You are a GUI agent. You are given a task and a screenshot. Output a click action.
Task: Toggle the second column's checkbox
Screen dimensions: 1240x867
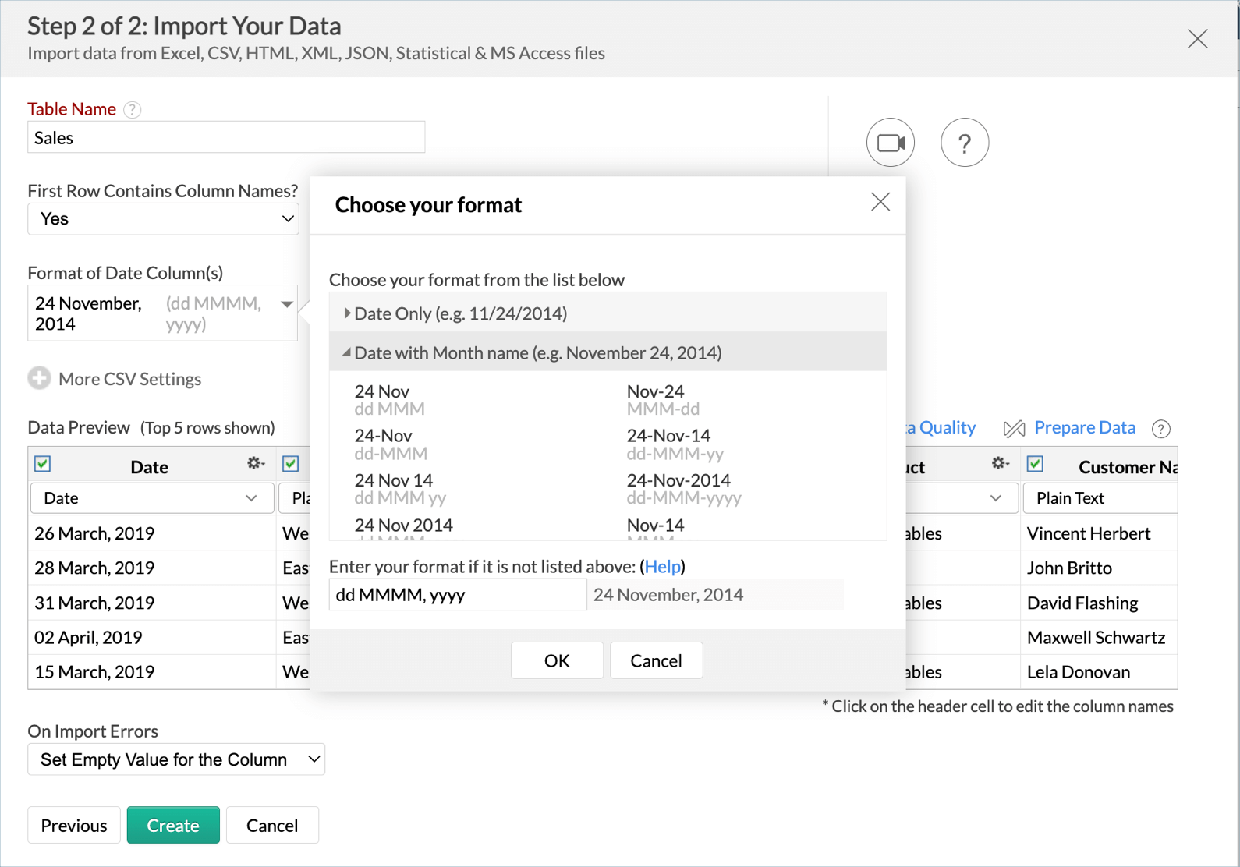click(291, 465)
